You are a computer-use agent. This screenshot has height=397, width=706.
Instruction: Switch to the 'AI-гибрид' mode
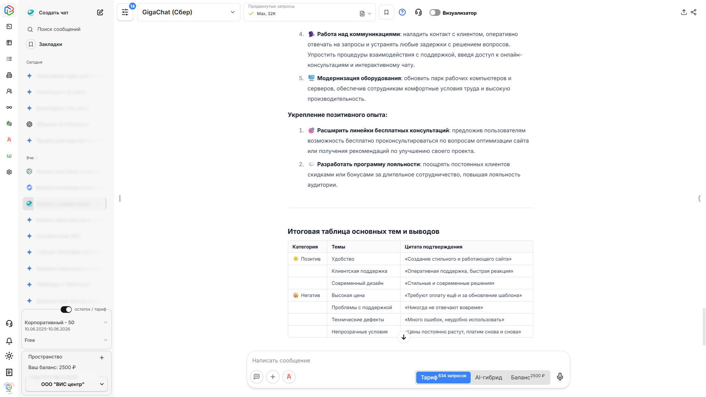pos(489,377)
